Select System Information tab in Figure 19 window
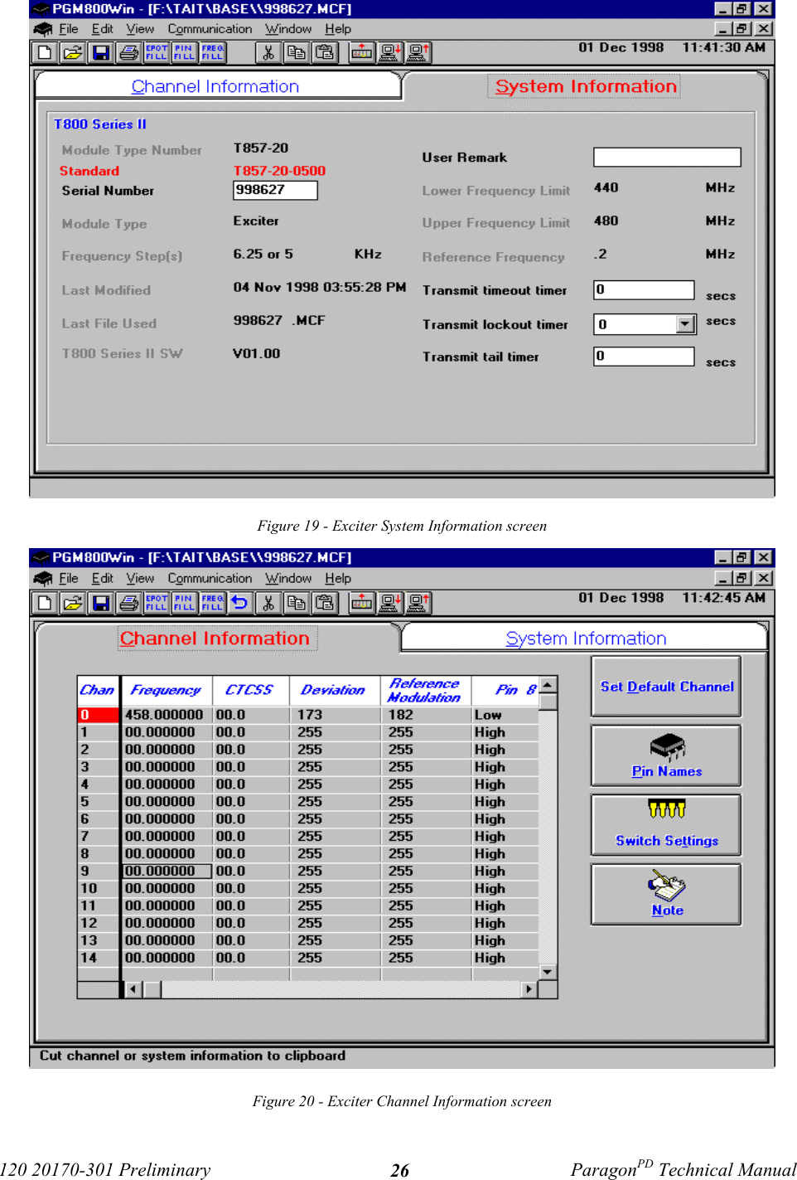This screenshot has width=797, height=1180. coord(586,86)
